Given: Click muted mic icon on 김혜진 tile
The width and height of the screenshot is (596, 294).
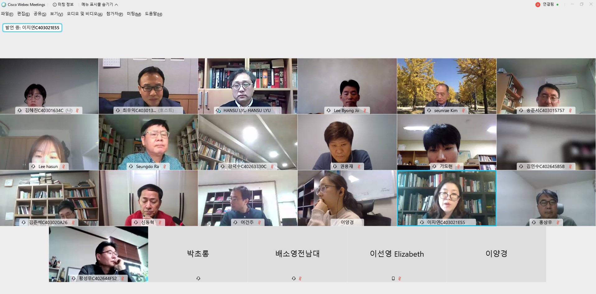Looking at the screenshot, I should click(77, 110).
